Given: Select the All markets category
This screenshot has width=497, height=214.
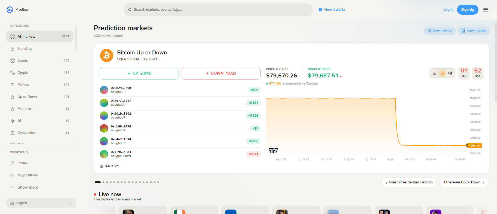Looking at the screenshot, I should point(40,37).
